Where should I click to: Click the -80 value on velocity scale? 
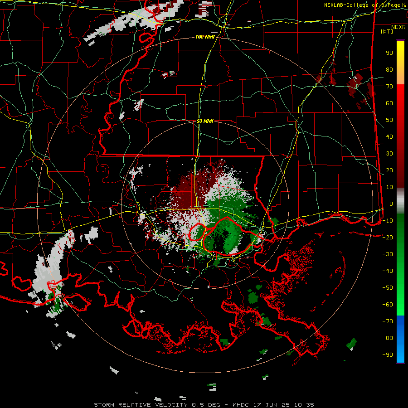point(388,338)
